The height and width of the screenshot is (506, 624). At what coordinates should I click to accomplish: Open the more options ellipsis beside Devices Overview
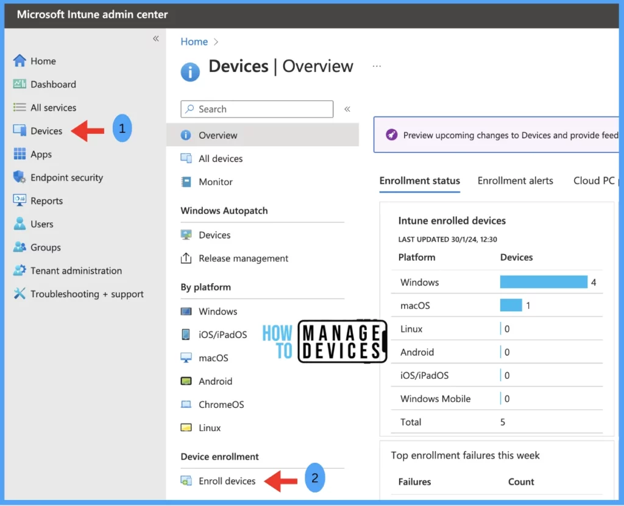(377, 66)
